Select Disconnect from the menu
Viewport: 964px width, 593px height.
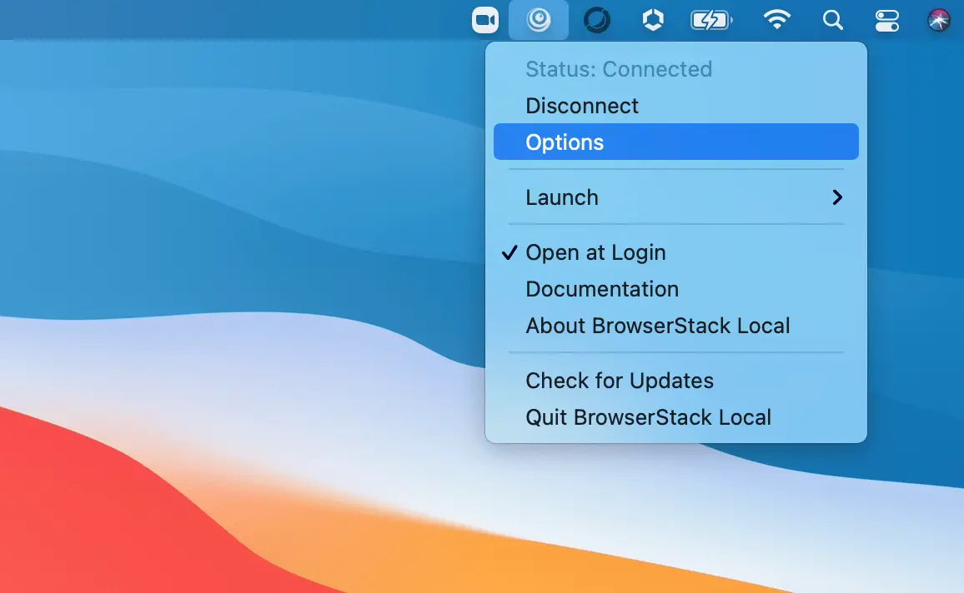coord(582,106)
